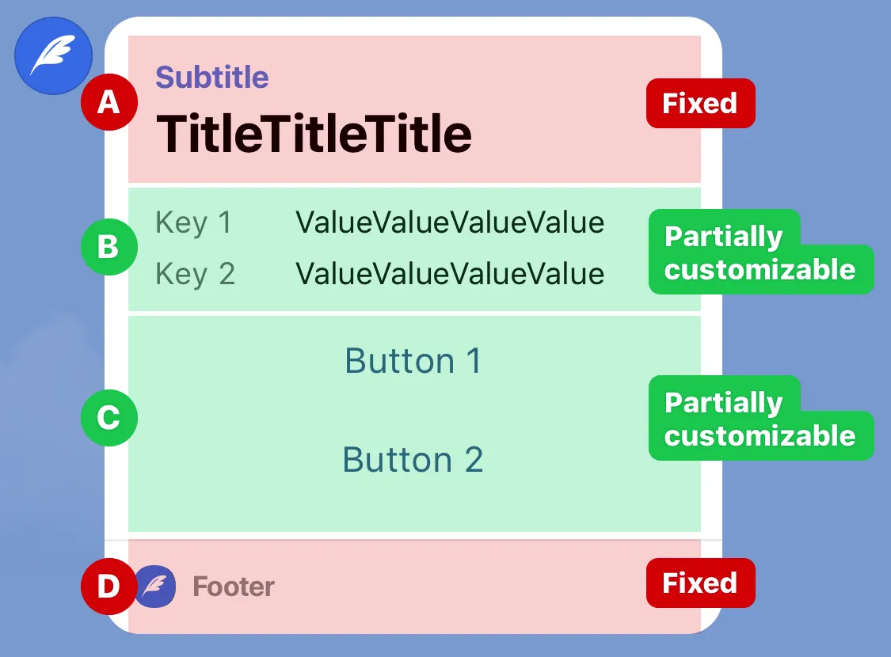Click the red D marker circle

[x=108, y=586]
